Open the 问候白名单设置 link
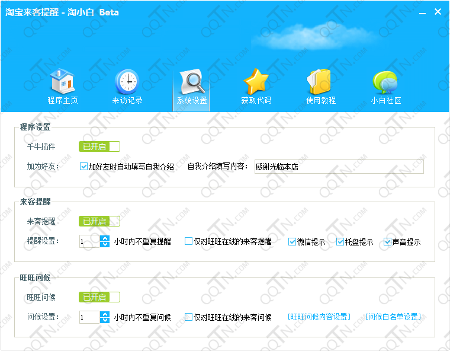This screenshot has width=450, height=351. coord(393,317)
